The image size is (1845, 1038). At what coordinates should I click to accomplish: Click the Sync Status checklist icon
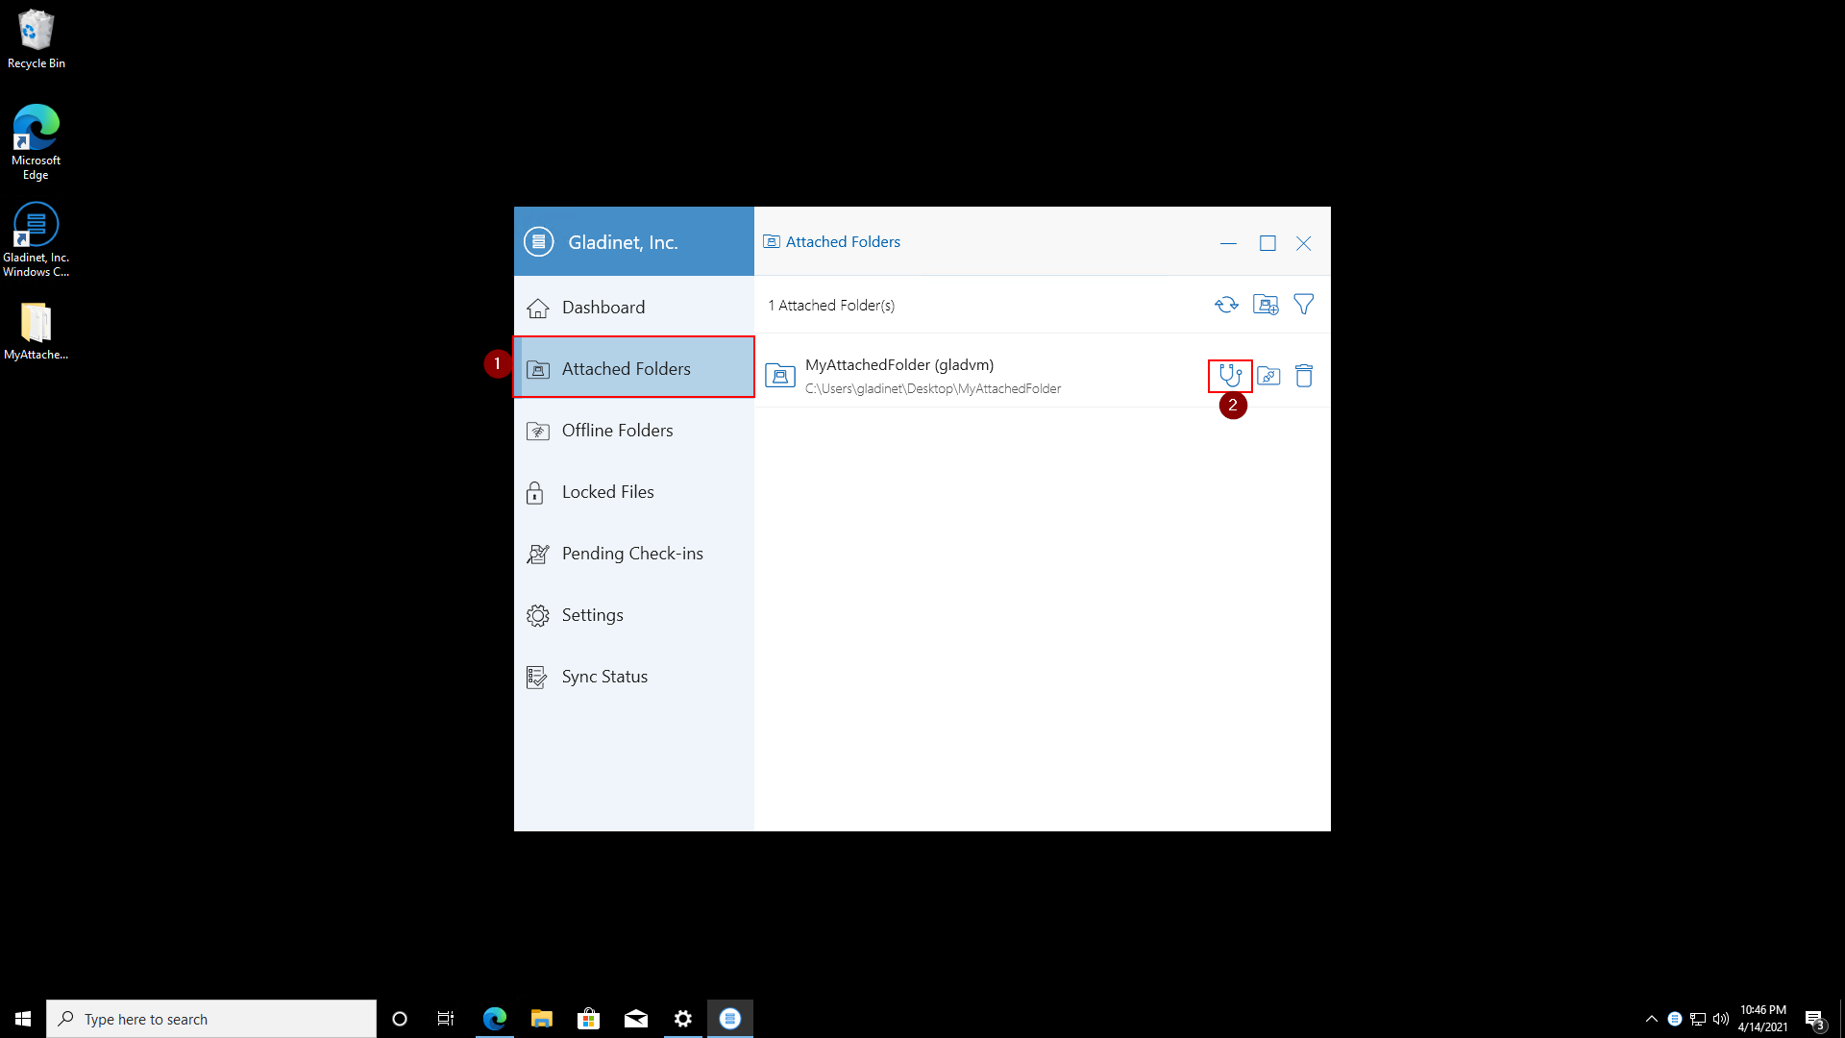pos(537,678)
